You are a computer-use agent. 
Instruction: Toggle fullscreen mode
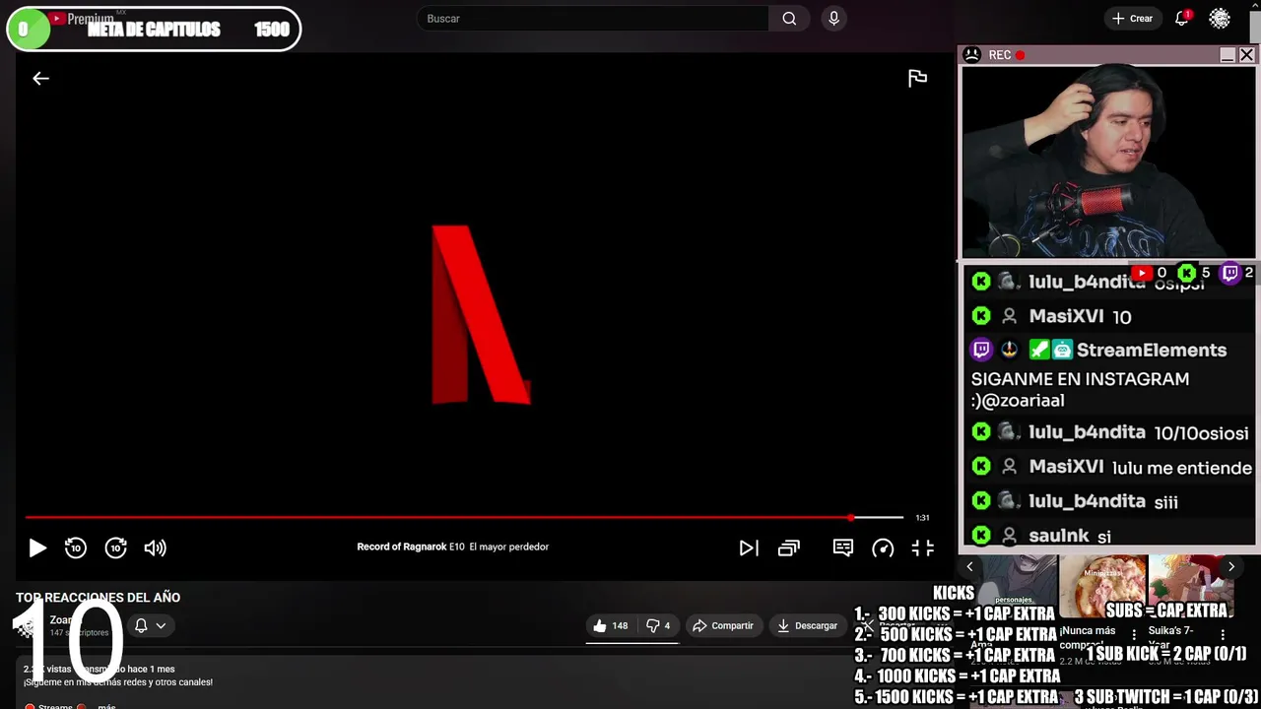pos(923,548)
